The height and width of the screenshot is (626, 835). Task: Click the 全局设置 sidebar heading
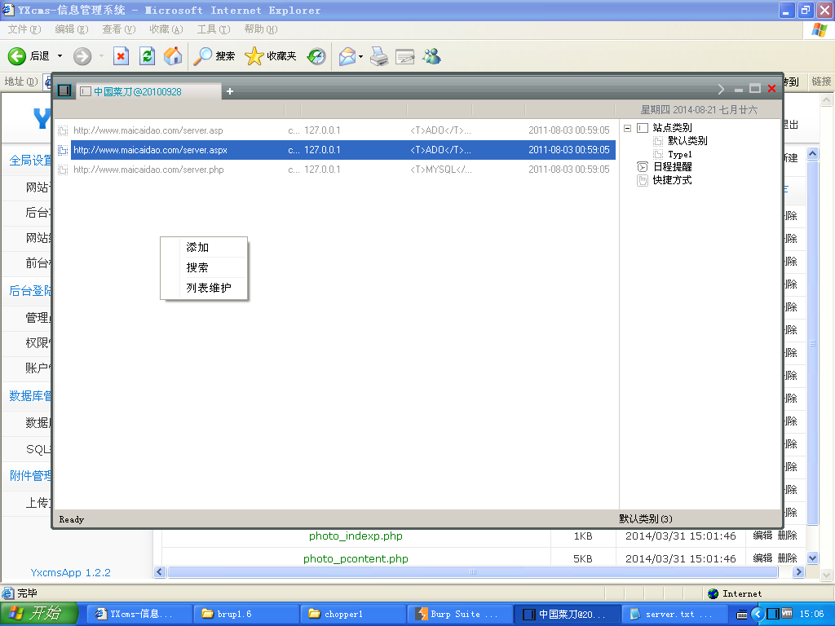pos(30,161)
